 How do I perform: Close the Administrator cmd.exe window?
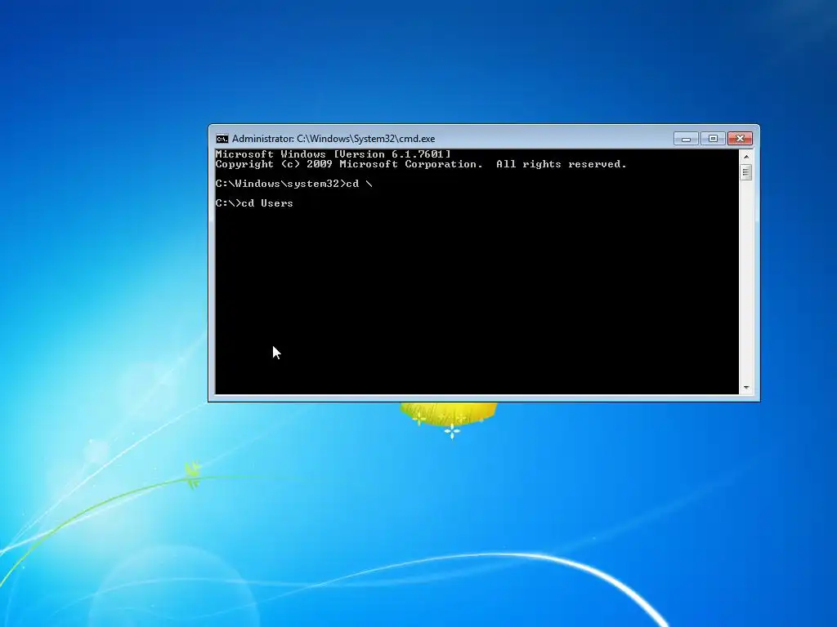tap(740, 139)
